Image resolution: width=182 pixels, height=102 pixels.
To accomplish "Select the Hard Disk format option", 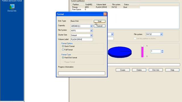I will click(69, 58).
